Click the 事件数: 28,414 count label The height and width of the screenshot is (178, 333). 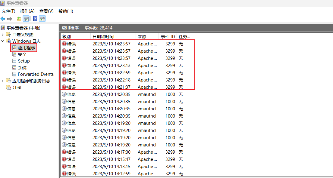[99, 28]
